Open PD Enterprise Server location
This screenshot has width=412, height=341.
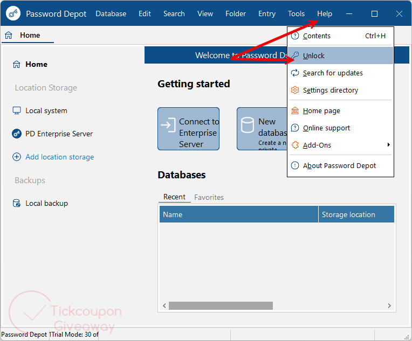[59, 134]
